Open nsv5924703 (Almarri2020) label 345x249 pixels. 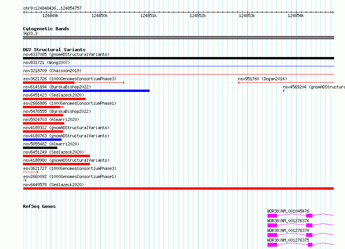pos(51,119)
